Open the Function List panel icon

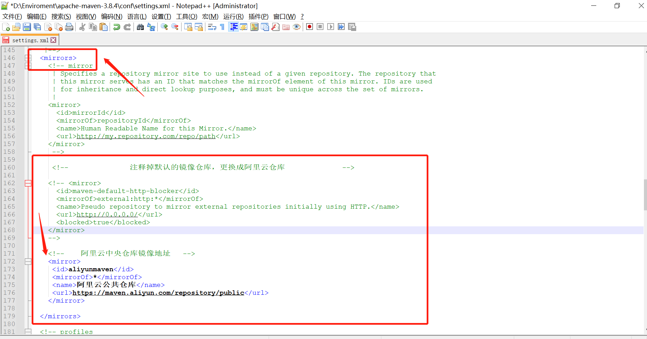point(275,27)
